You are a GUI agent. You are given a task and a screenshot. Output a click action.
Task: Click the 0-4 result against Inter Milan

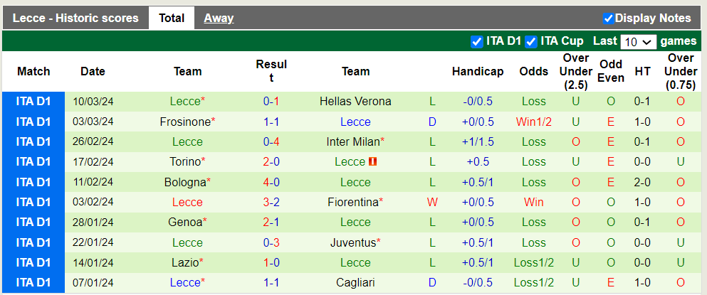(x=271, y=142)
